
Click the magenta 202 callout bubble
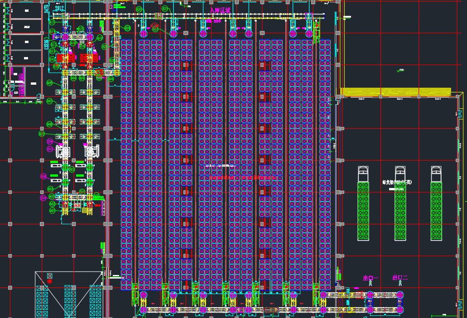point(43,177)
